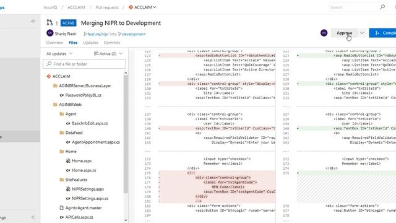
Task: Click the InsurIQ breadcrumb link
Action: point(50,7)
